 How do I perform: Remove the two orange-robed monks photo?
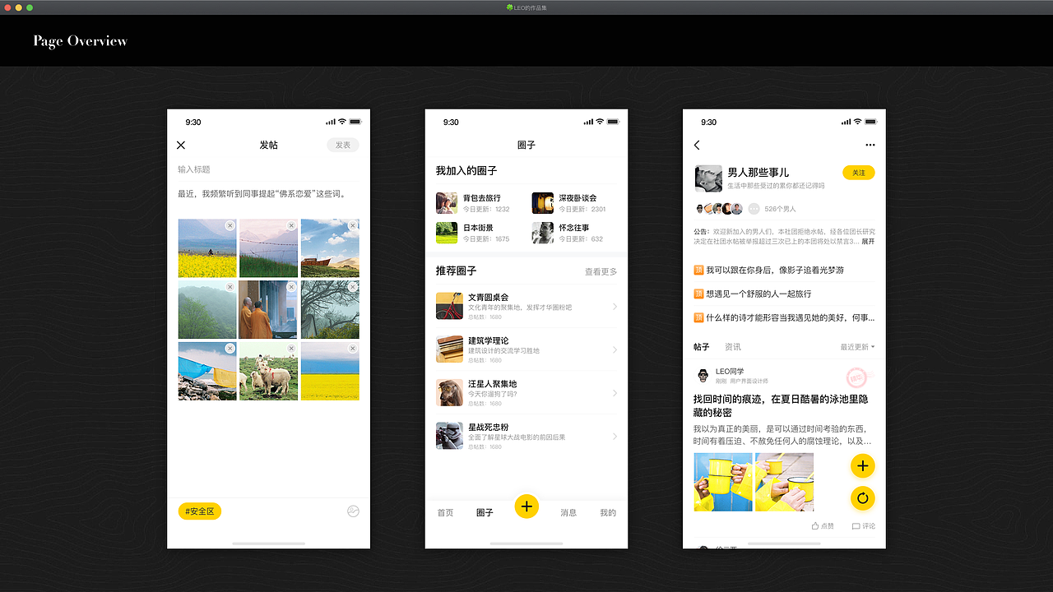tap(291, 287)
